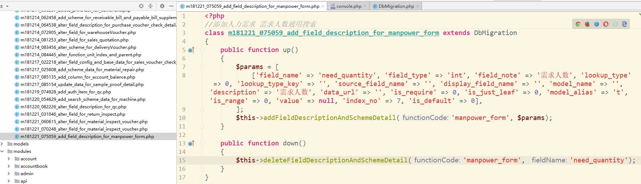Viewport: 641px width, 184px height.
Task: Expand the api folder
Action: 9,181
